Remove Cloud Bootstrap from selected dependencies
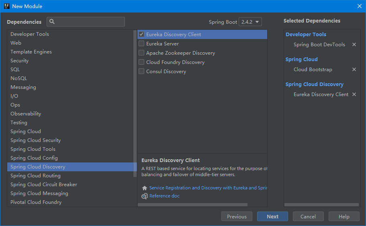366x226 pixels. (354, 70)
